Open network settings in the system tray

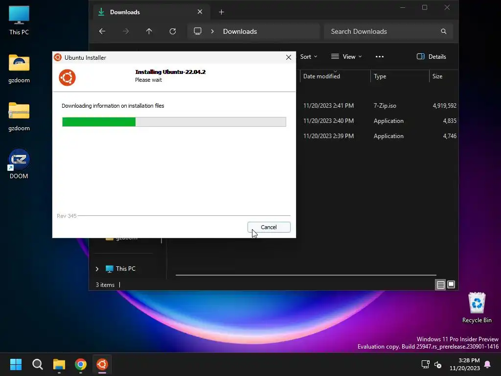click(425, 364)
